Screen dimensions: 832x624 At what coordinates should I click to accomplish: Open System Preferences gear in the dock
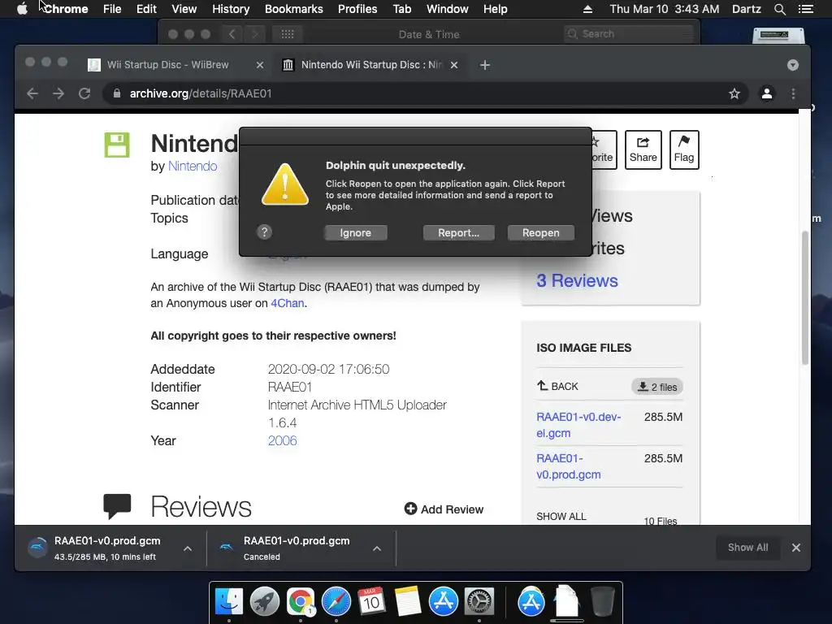tap(479, 602)
